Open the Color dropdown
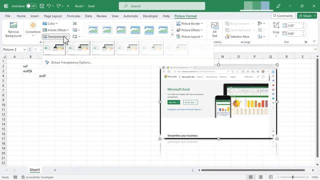 [50, 23]
